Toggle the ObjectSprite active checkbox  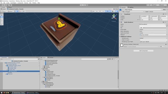124,10
